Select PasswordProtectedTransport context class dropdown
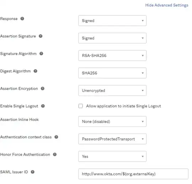Screen dimensions: 192x184 (x=112, y=139)
